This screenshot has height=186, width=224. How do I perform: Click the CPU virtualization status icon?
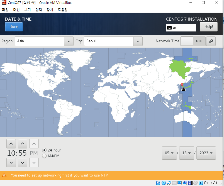pyautogui.click(x=190, y=183)
